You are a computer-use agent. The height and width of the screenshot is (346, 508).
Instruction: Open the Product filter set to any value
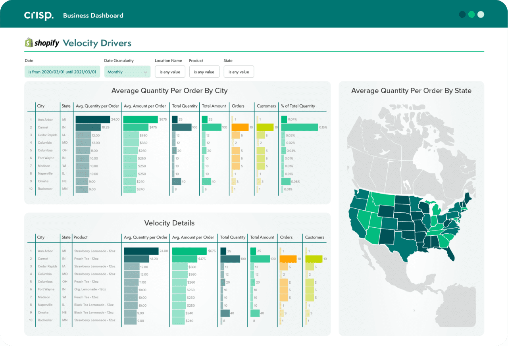point(204,71)
